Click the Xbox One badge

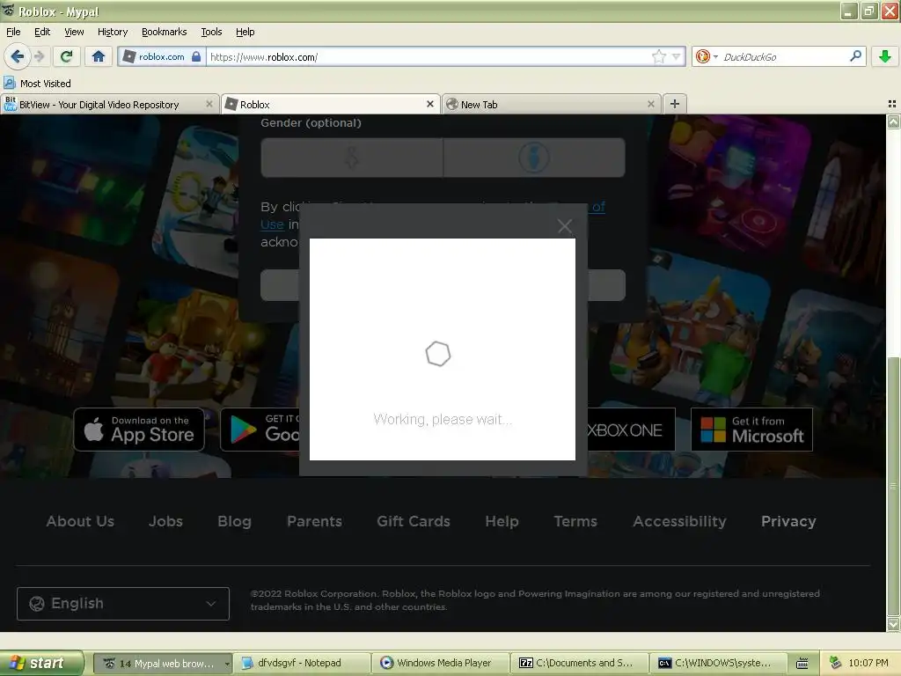[631, 430]
